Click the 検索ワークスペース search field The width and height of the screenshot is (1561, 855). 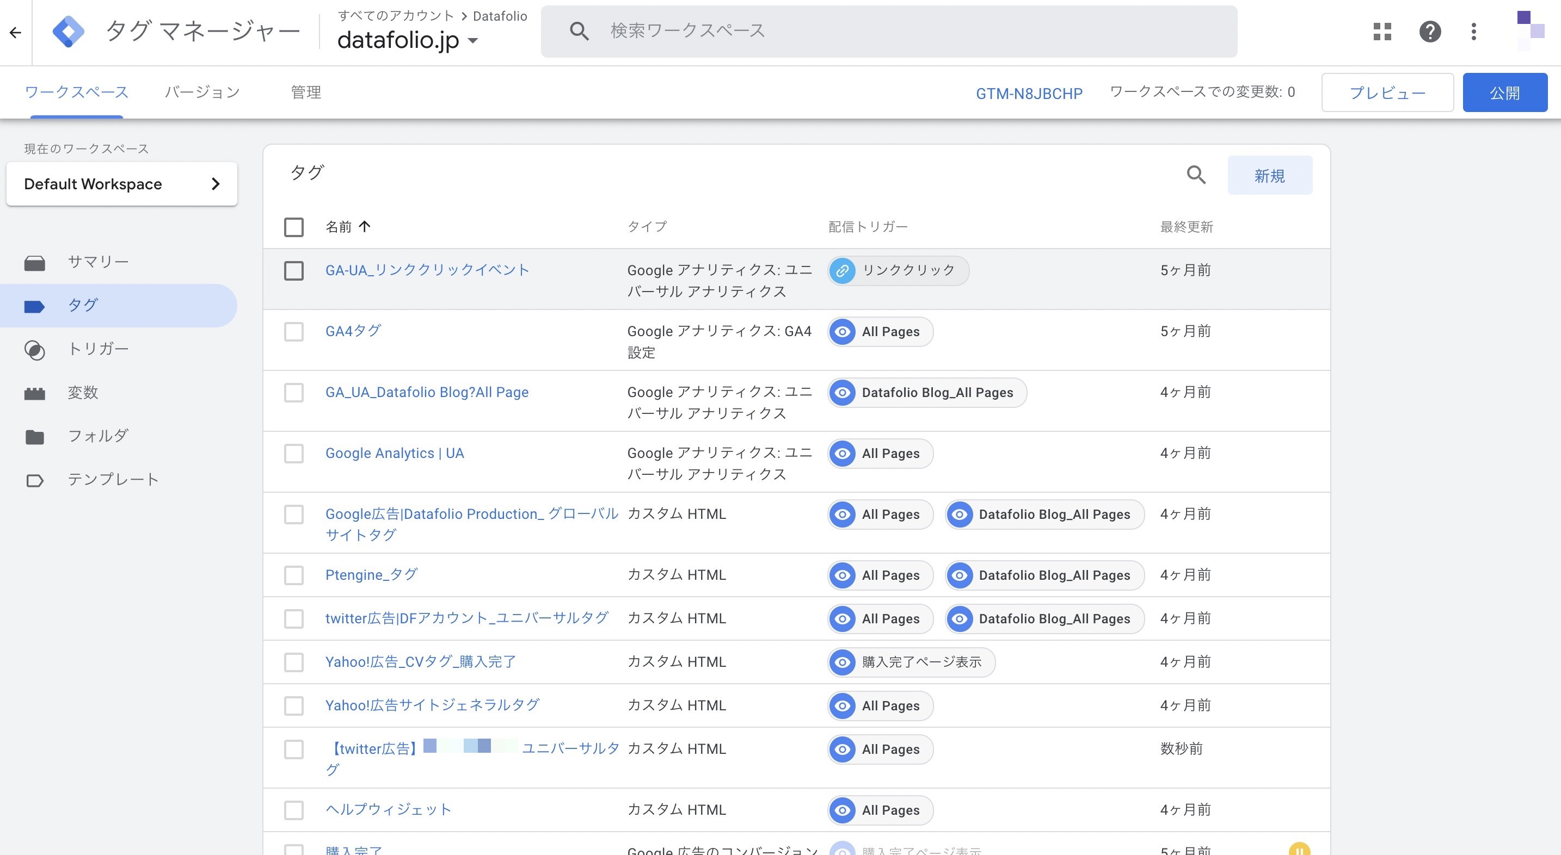889,32
